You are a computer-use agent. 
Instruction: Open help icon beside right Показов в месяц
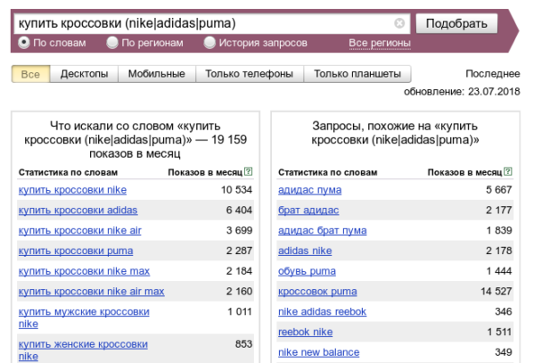click(508, 171)
